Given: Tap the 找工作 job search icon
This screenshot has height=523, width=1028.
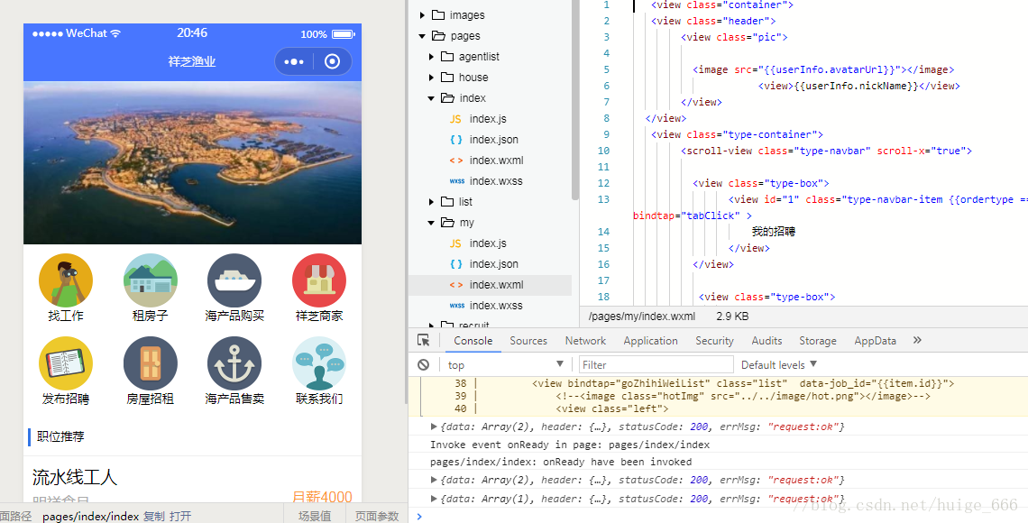Looking at the screenshot, I should click(66, 280).
